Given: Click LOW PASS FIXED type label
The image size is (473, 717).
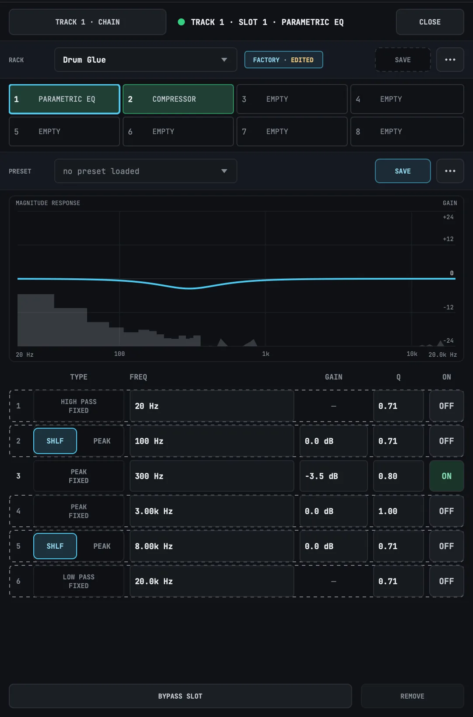Looking at the screenshot, I should (79, 581).
